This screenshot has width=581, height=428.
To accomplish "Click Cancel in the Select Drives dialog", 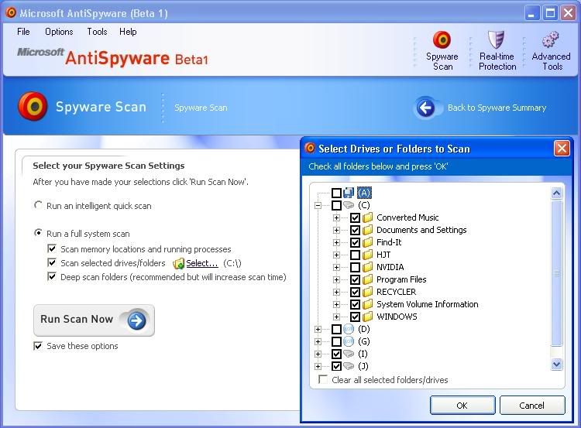I will click(531, 406).
